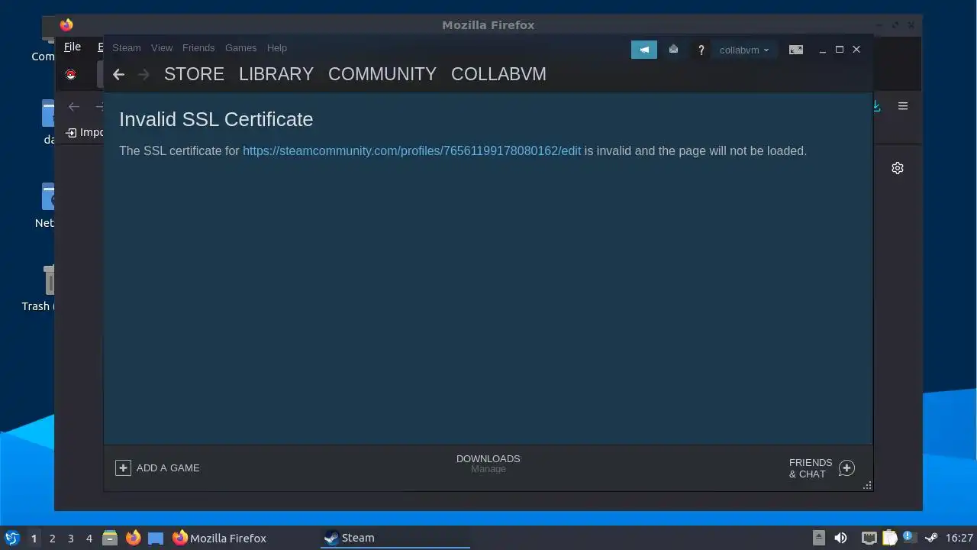Screen dimensions: 977x550
Task: Click the network connection tray icon
Action: point(869,538)
